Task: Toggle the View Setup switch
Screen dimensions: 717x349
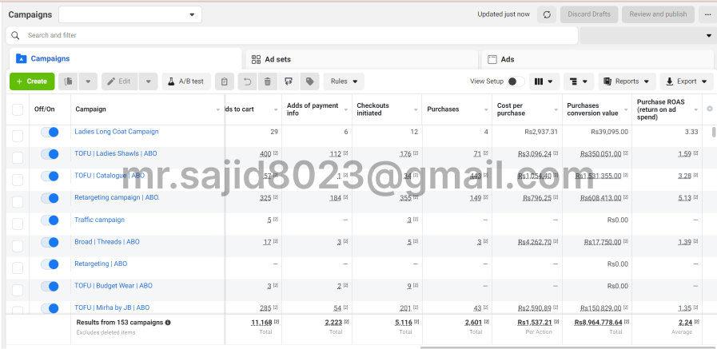Action: tap(516, 81)
